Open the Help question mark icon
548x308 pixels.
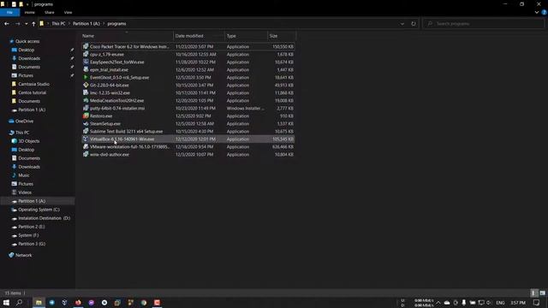point(545,12)
